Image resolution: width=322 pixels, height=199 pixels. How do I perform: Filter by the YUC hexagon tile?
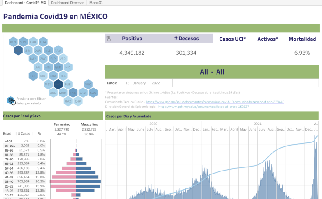[88, 84]
